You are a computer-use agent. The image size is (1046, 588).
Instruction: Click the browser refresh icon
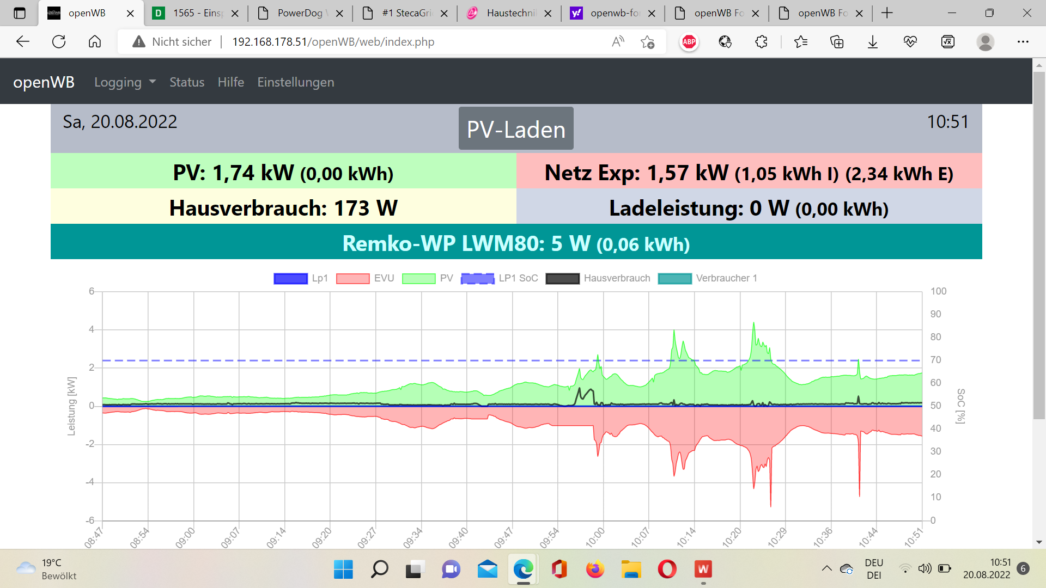pos(59,42)
